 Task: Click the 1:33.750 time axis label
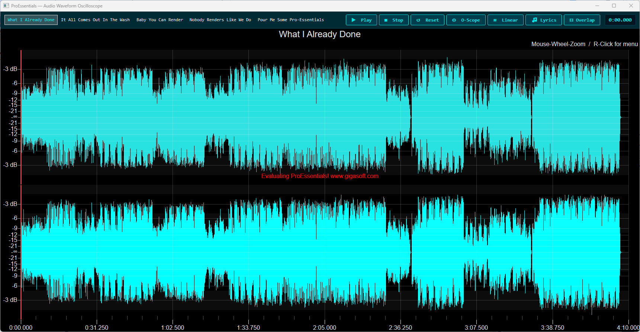[x=248, y=328]
